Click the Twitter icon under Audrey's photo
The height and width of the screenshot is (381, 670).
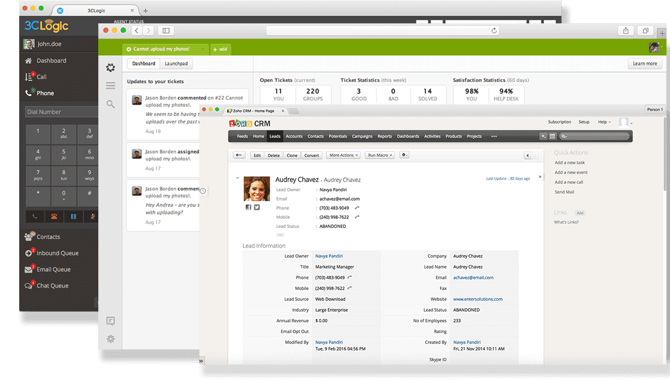point(257,207)
